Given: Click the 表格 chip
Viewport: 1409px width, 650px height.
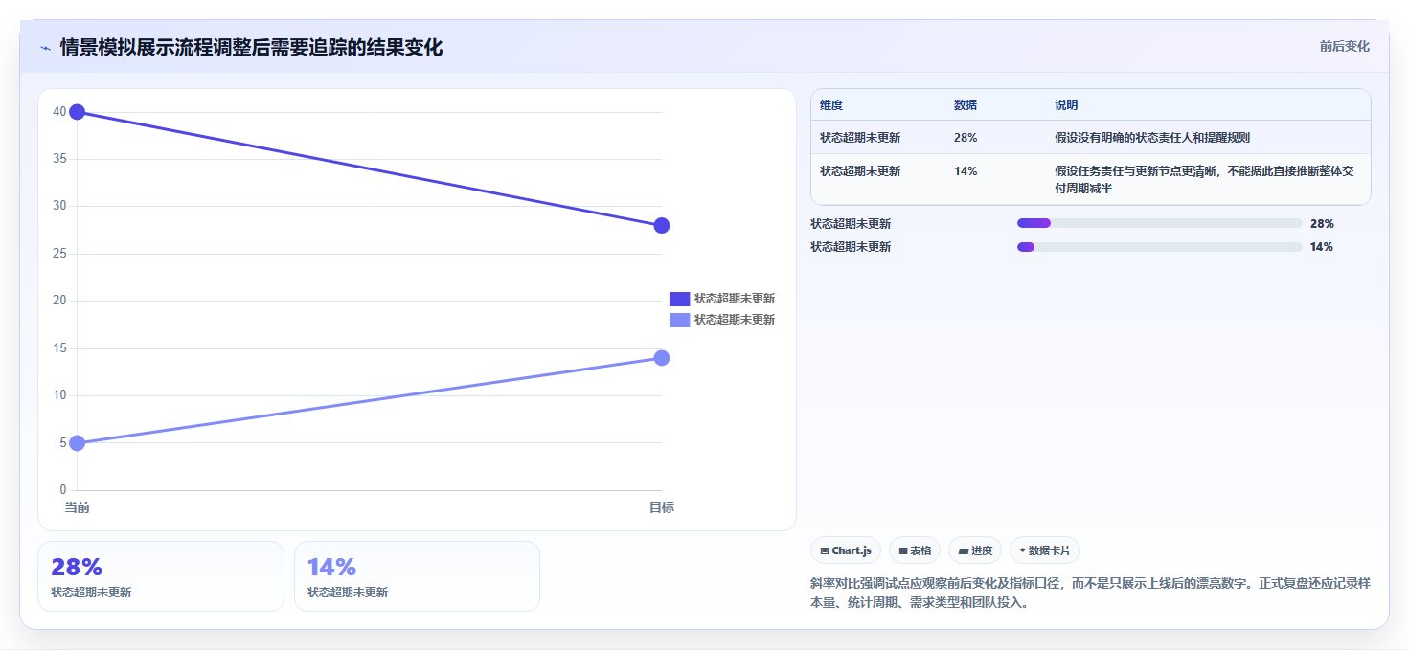Looking at the screenshot, I should [915, 550].
